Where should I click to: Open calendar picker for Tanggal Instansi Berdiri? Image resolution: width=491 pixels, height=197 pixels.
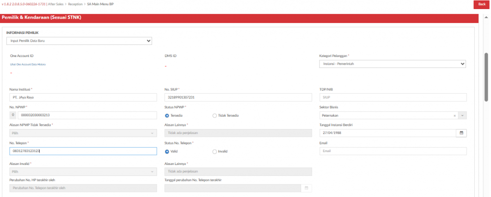click(x=461, y=133)
